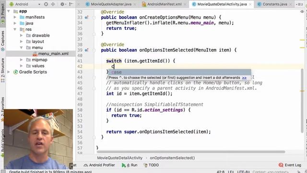Switch to MovieQuoteAdapter.java tab
Screen dimensions: 307x173
111,4
